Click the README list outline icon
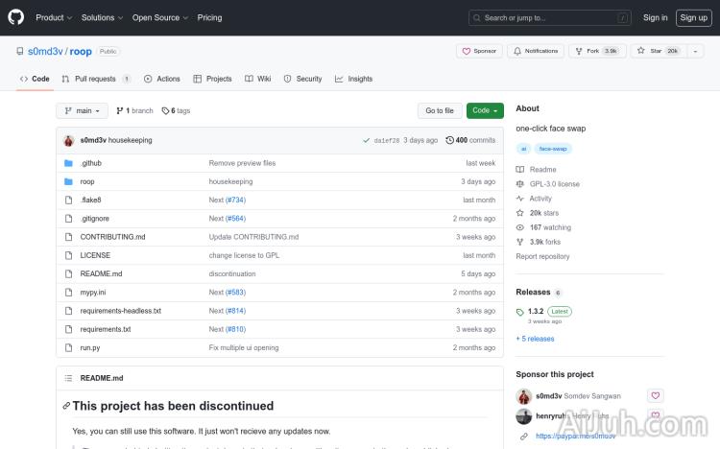This screenshot has width=720, height=449. [x=68, y=378]
